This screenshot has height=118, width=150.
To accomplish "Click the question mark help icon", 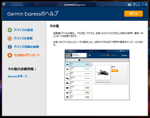I will (x=134, y=5).
